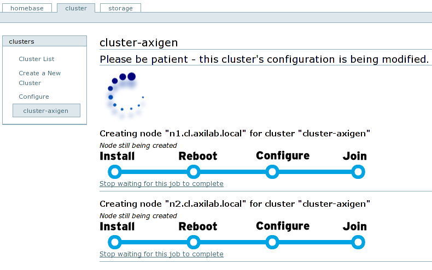
Task: Click the Install step circle for node n2
Action: [x=114, y=242]
